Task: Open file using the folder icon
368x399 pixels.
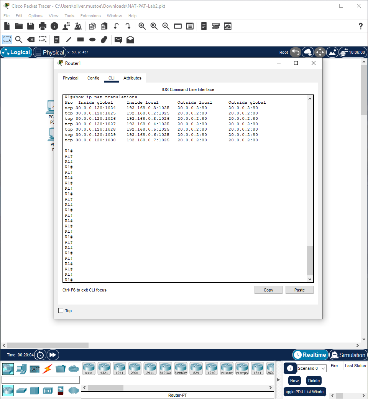Action: pyautogui.click(x=19, y=26)
